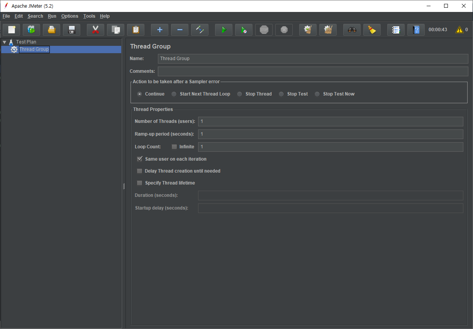Click the splitter handle between panels
This screenshot has height=329, width=473.
tap(124, 186)
